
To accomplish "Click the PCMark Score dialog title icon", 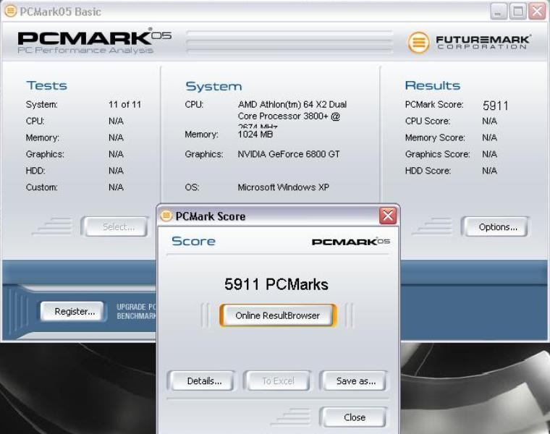I will [166, 216].
